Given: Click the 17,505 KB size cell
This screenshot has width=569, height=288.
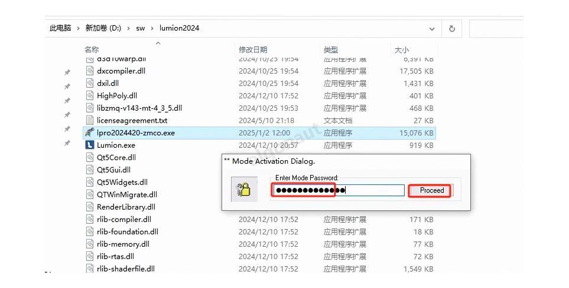Looking at the screenshot, I should pyautogui.click(x=416, y=71).
